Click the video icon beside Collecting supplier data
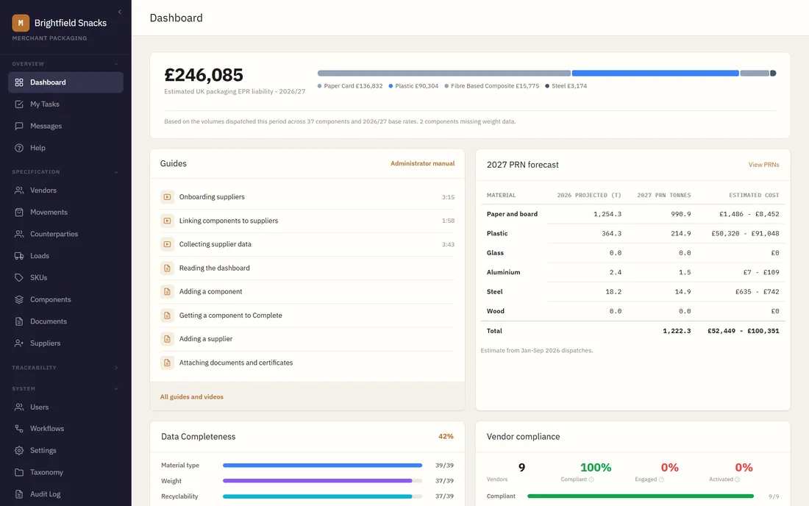 point(167,244)
